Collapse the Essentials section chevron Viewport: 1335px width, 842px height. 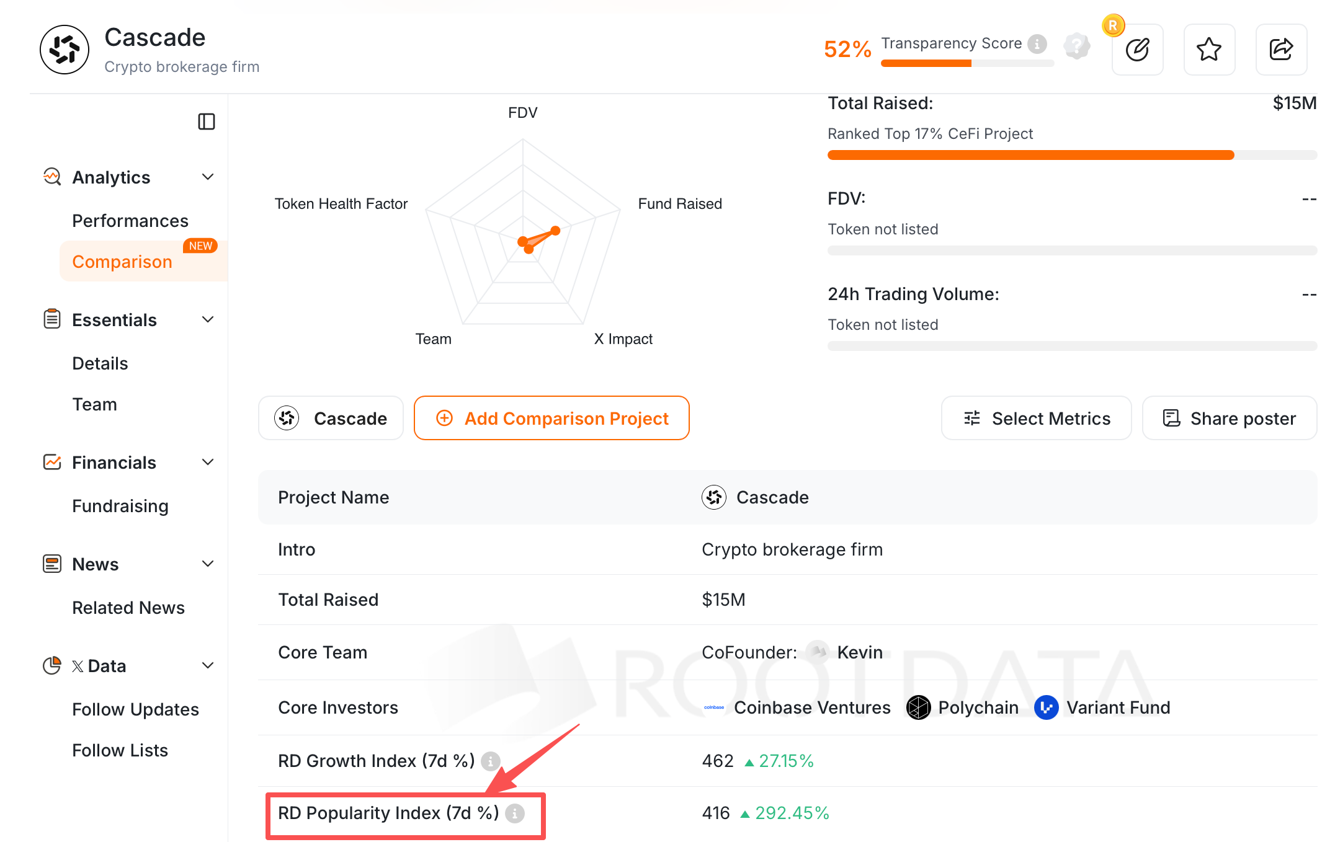coord(208,320)
